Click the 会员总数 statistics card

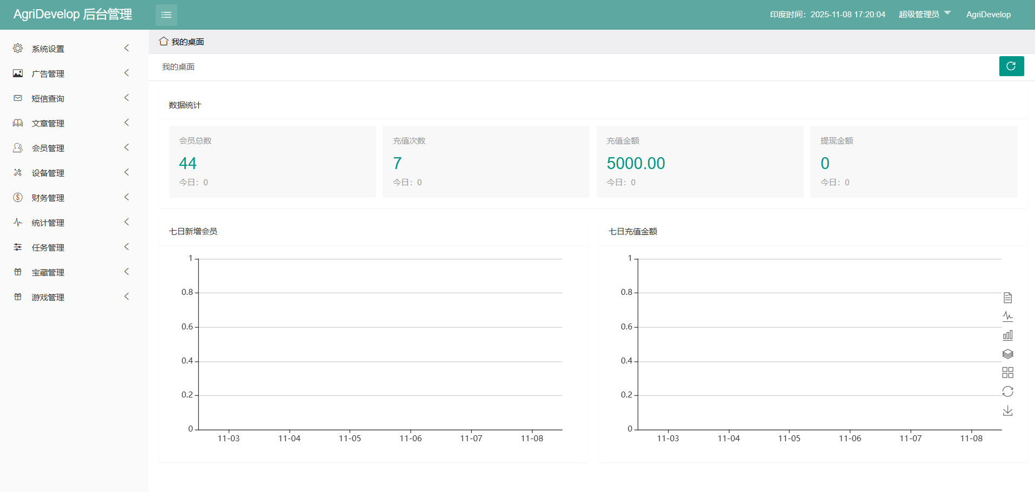tap(272, 161)
